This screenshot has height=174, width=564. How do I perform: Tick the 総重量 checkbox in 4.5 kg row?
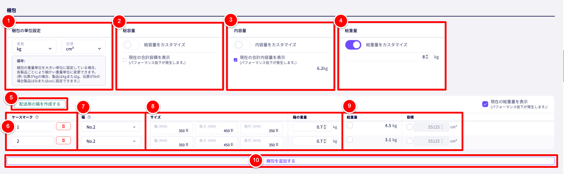click(350, 125)
